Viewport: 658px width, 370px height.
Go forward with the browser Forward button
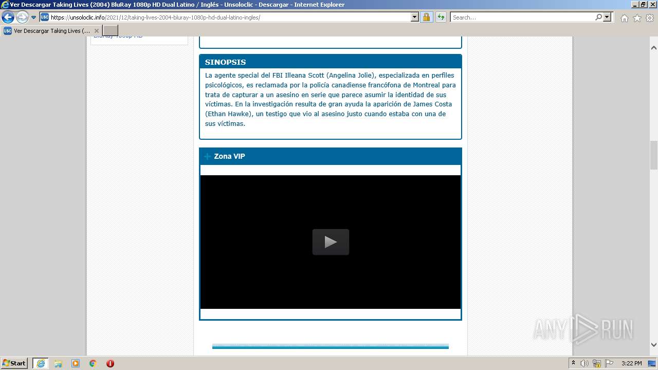22,17
